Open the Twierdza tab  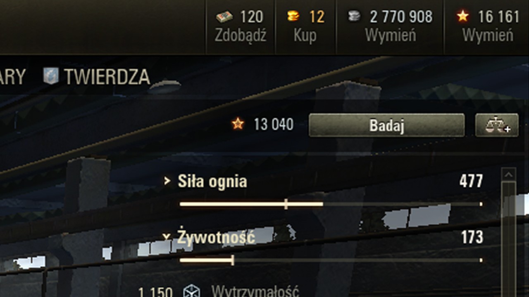tap(97, 76)
